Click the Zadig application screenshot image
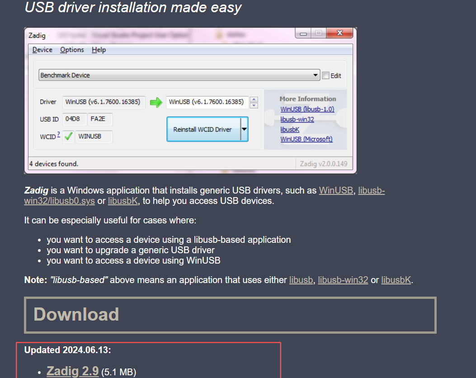 tap(190, 100)
